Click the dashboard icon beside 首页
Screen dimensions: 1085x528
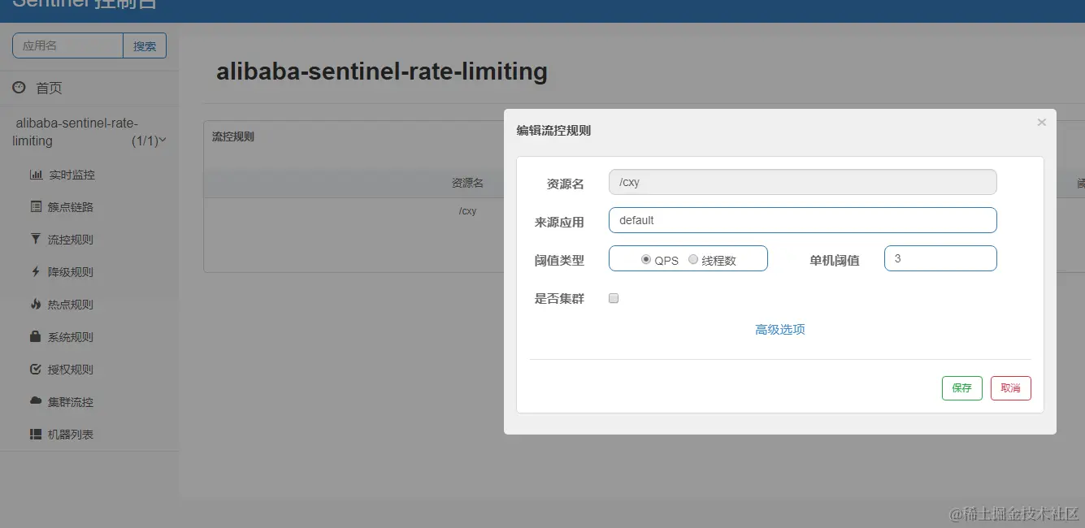coord(19,87)
